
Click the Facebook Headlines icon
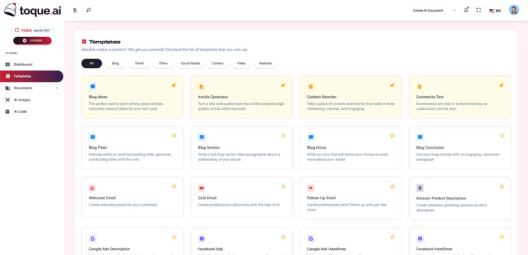coord(420,239)
